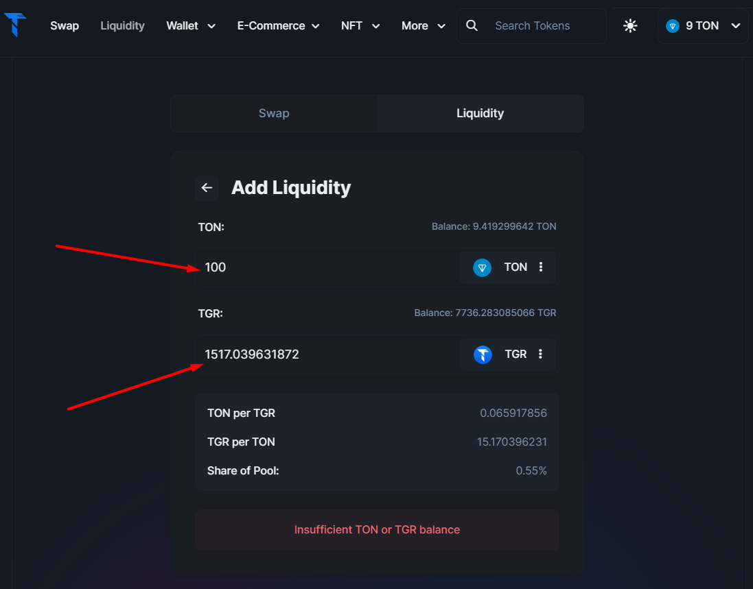753x589 pixels.
Task: Expand the 9 TON account dropdown
Action: [703, 26]
